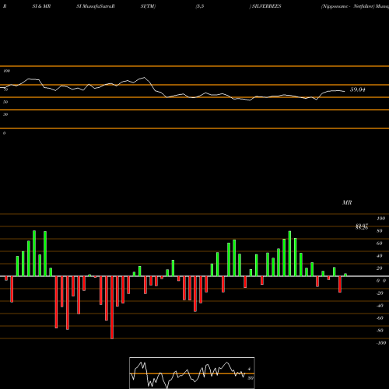Click the MR axis label -60
The image size is (389, 389).
click(380, 318)
